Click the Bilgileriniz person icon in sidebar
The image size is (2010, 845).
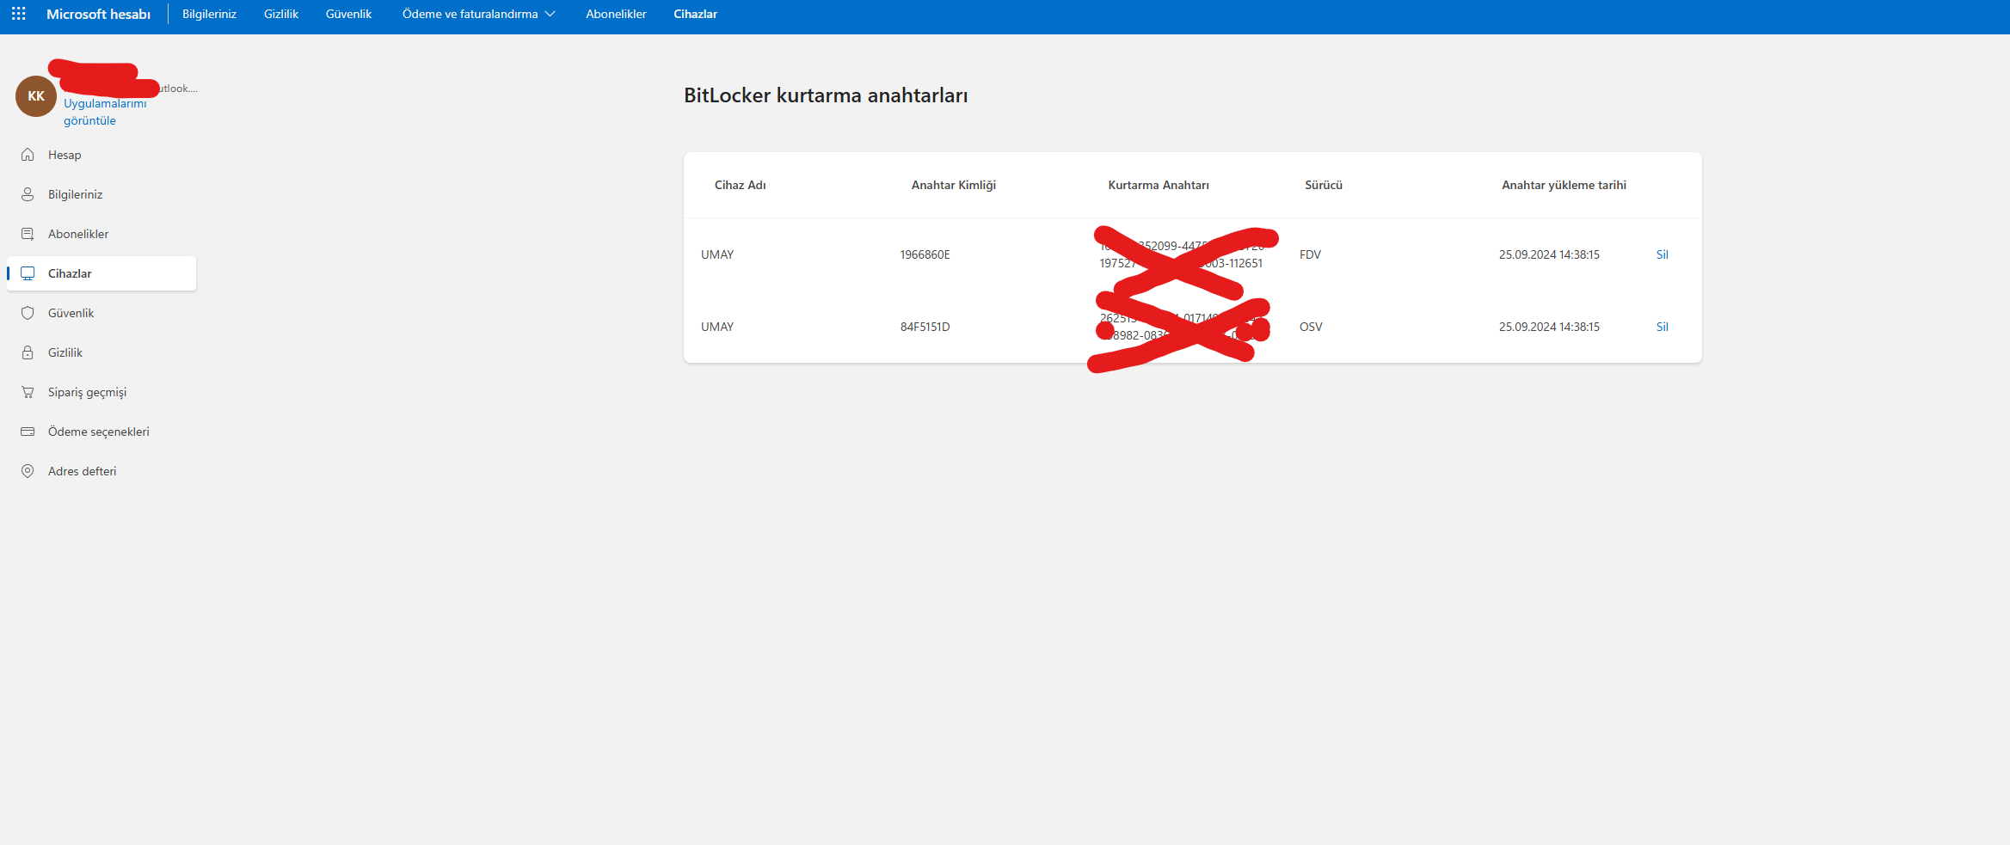click(x=28, y=194)
